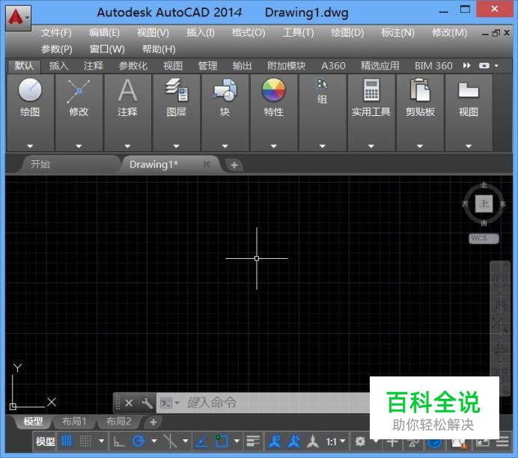Click the new drawing tab plus button

pos(234,165)
